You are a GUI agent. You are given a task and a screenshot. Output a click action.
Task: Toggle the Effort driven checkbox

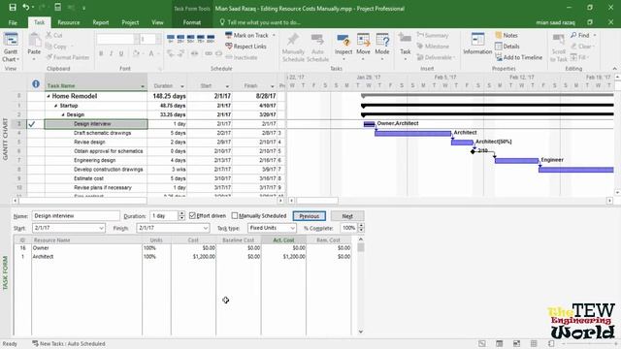click(x=192, y=215)
